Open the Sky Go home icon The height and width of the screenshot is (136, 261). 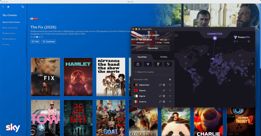(8, 7)
